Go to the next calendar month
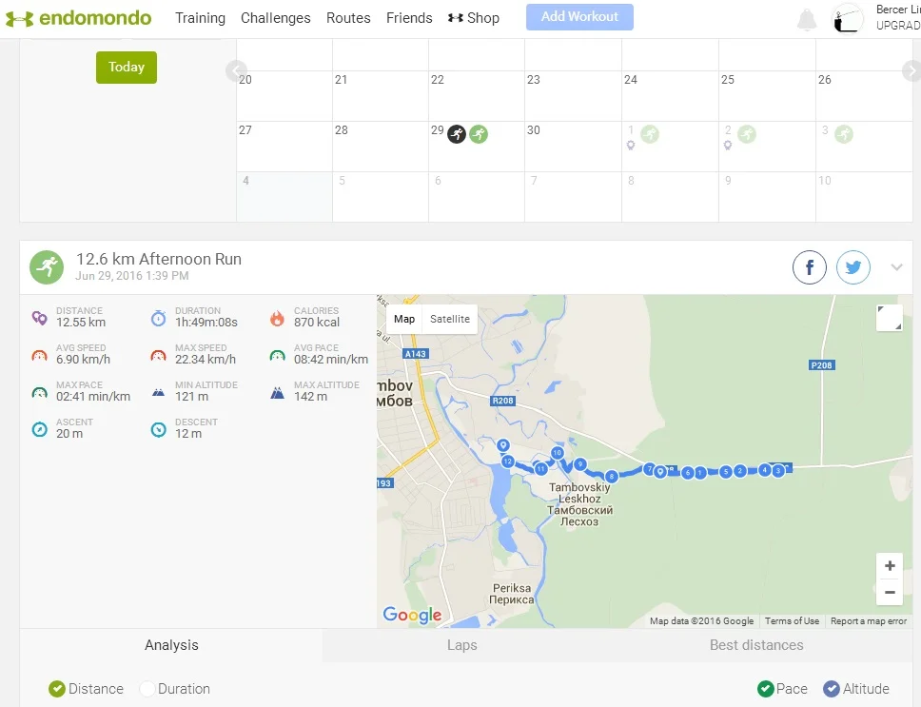 tap(911, 70)
